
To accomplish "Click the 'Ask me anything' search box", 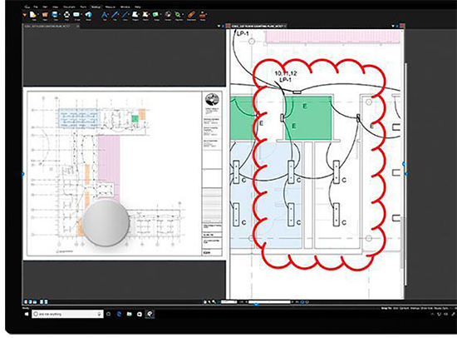I will [x=67, y=314].
